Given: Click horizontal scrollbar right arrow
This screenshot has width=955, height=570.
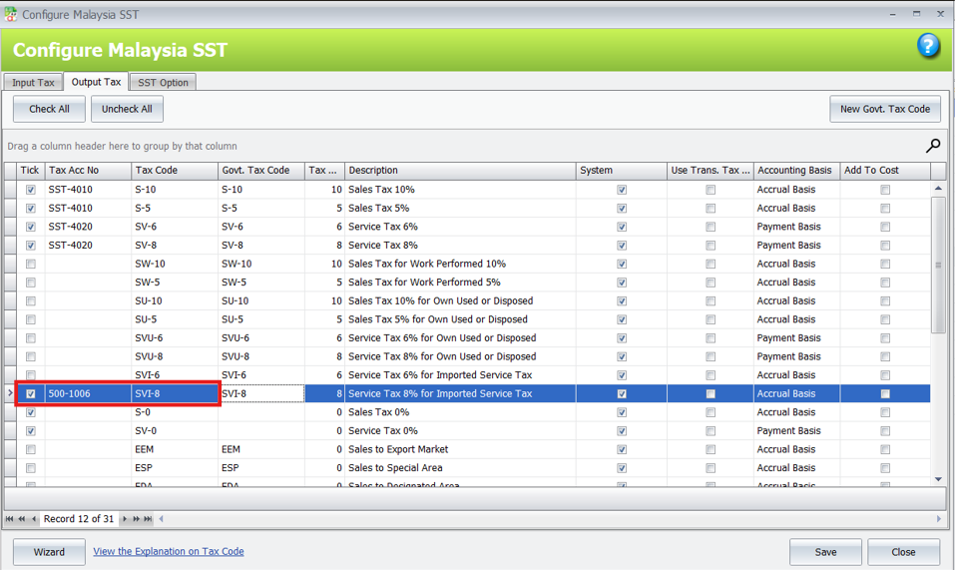Looking at the screenshot, I should (939, 519).
